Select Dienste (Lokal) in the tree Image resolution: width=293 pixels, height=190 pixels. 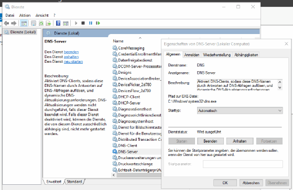point(20,32)
